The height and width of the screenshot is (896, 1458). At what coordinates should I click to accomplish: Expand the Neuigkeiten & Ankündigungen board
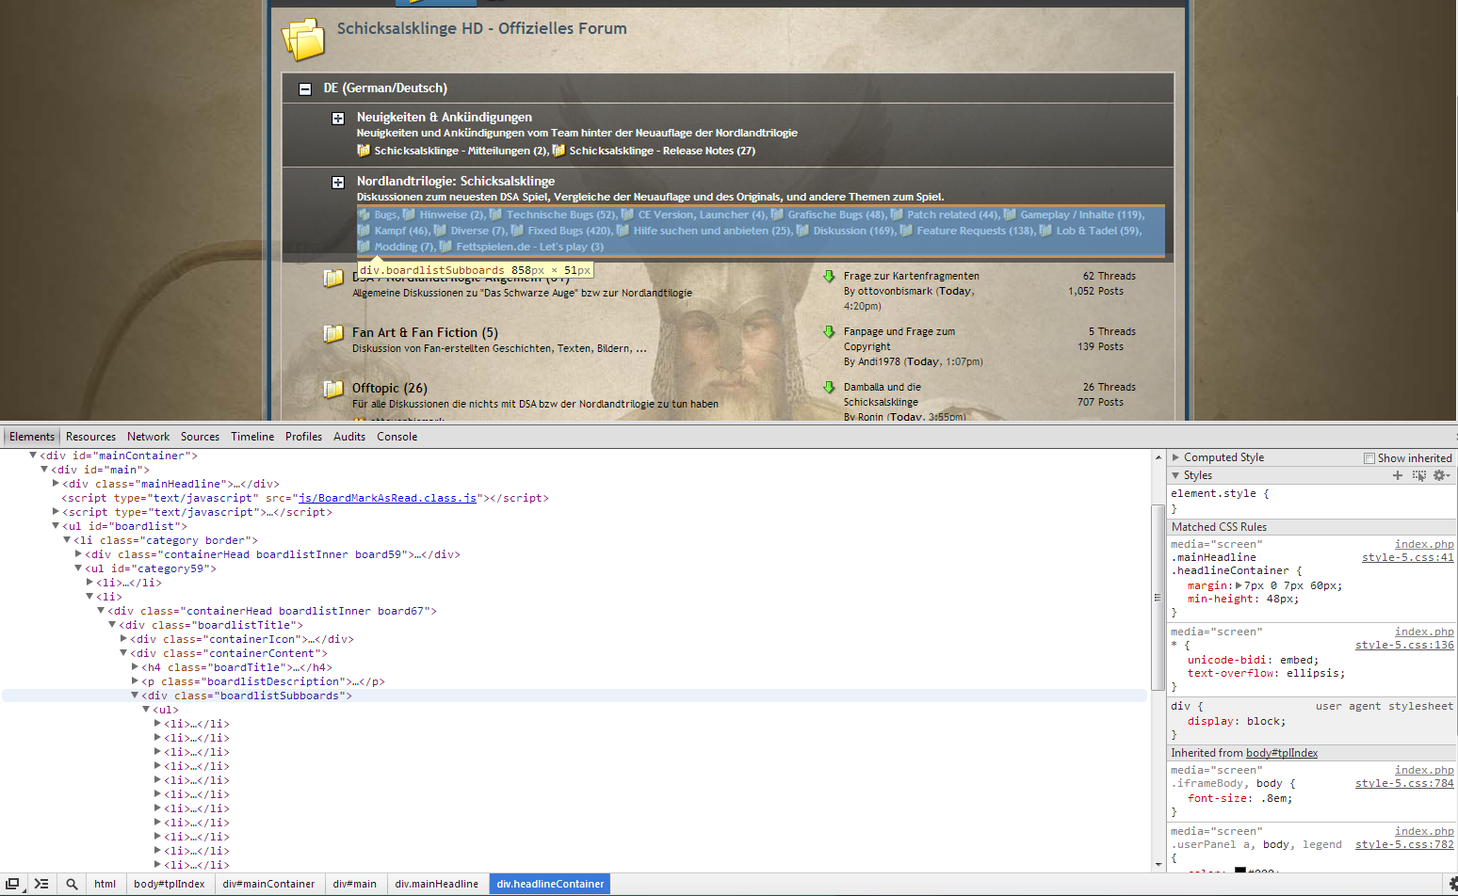click(x=338, y=119)
